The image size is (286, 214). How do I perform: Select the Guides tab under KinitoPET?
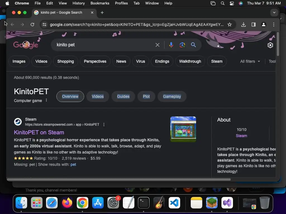[x=123, y=96]
